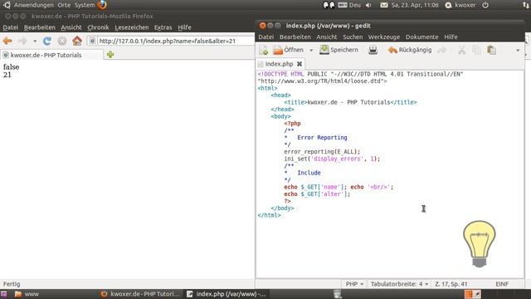Click the clock showing Sa, 23. Apr, 11:06
The height and width of the screenshot is (299, 531).
tap(415, 5)
